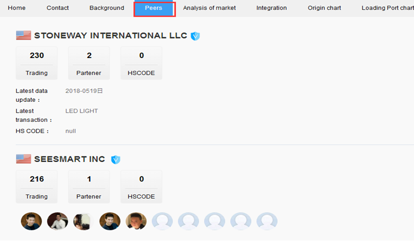Screen dimensions: 414x241
Task: Click the US flag beside Seesmart Inc
Action: coord(23,159)
